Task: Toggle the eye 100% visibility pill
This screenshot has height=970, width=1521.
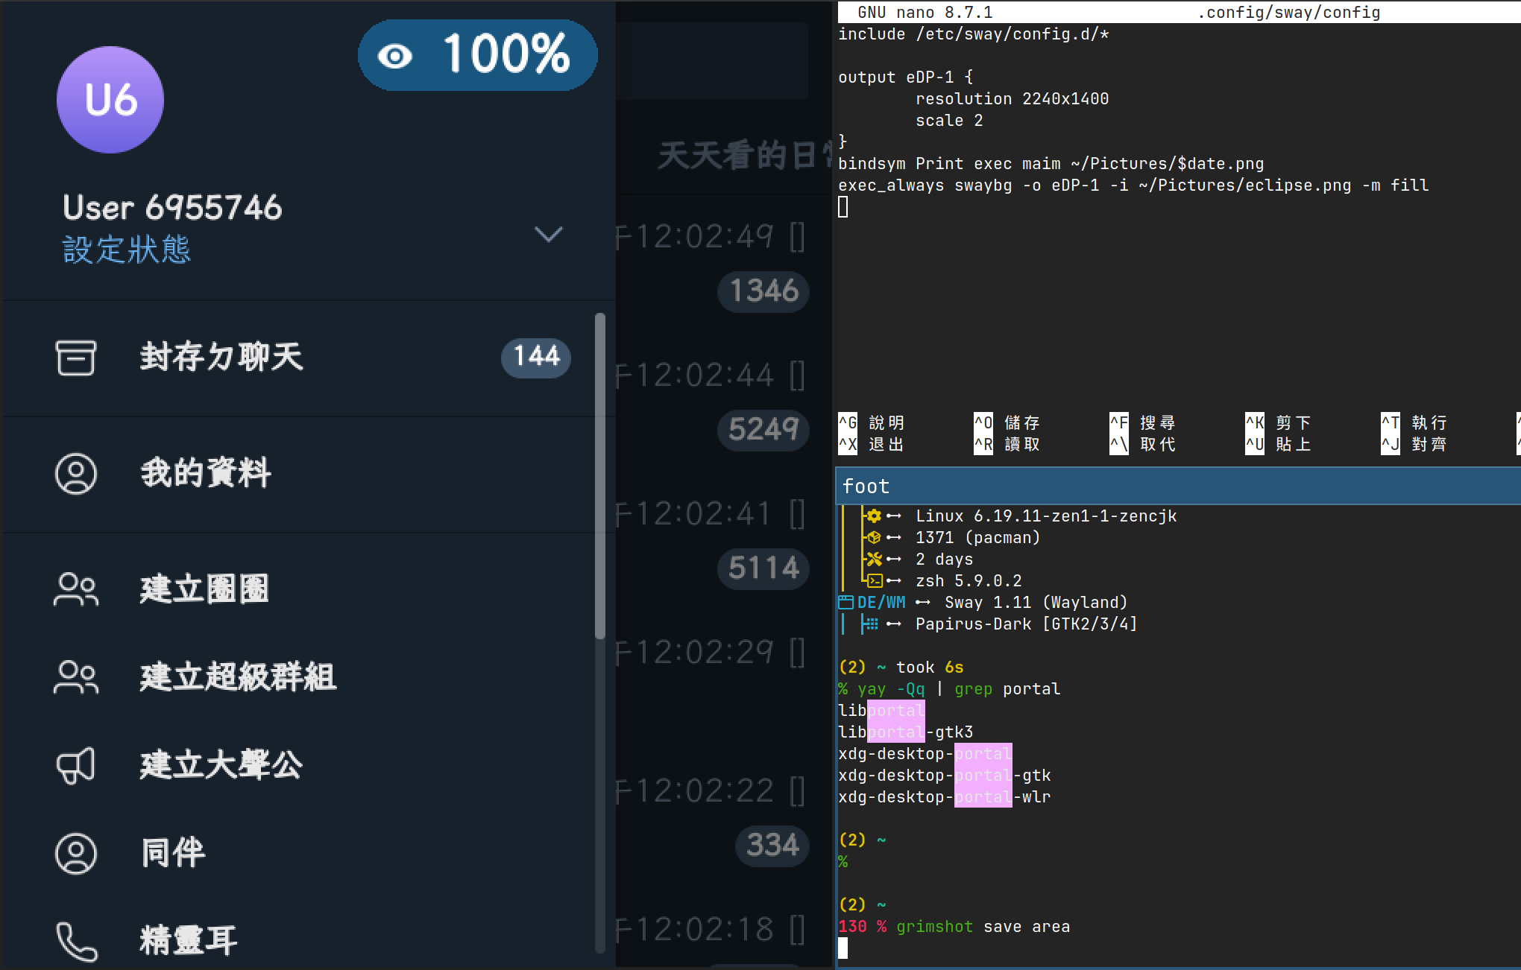Action: [x=477, y=55]
